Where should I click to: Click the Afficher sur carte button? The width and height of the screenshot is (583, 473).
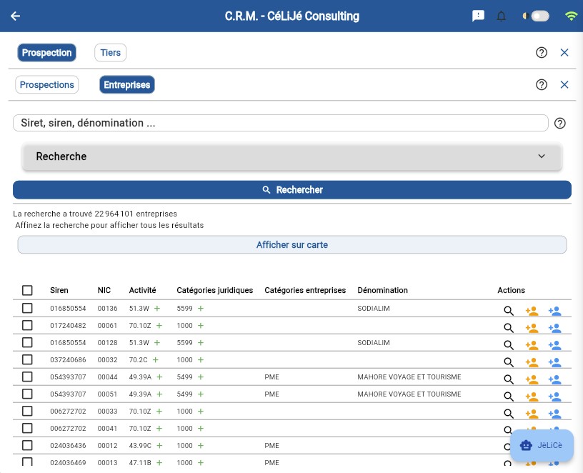pos(291,244)
